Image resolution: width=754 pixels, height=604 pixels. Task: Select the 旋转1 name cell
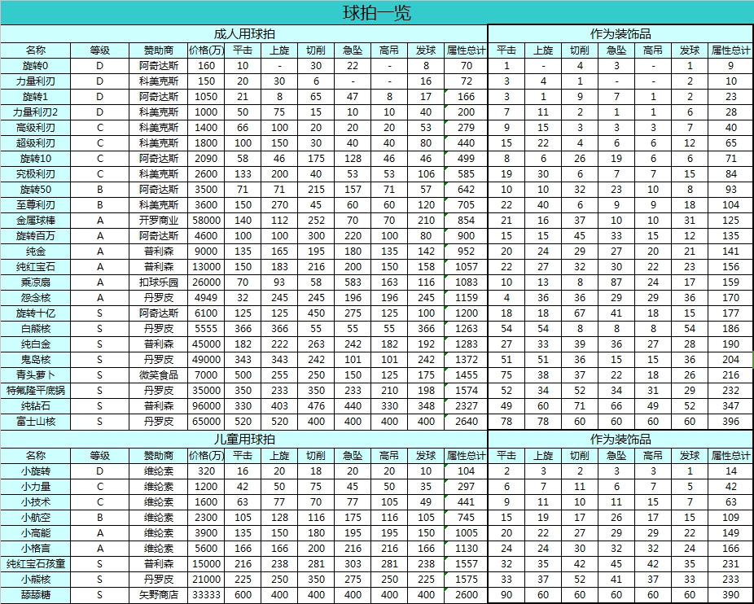pyautogui.click(x=36, y=97)
